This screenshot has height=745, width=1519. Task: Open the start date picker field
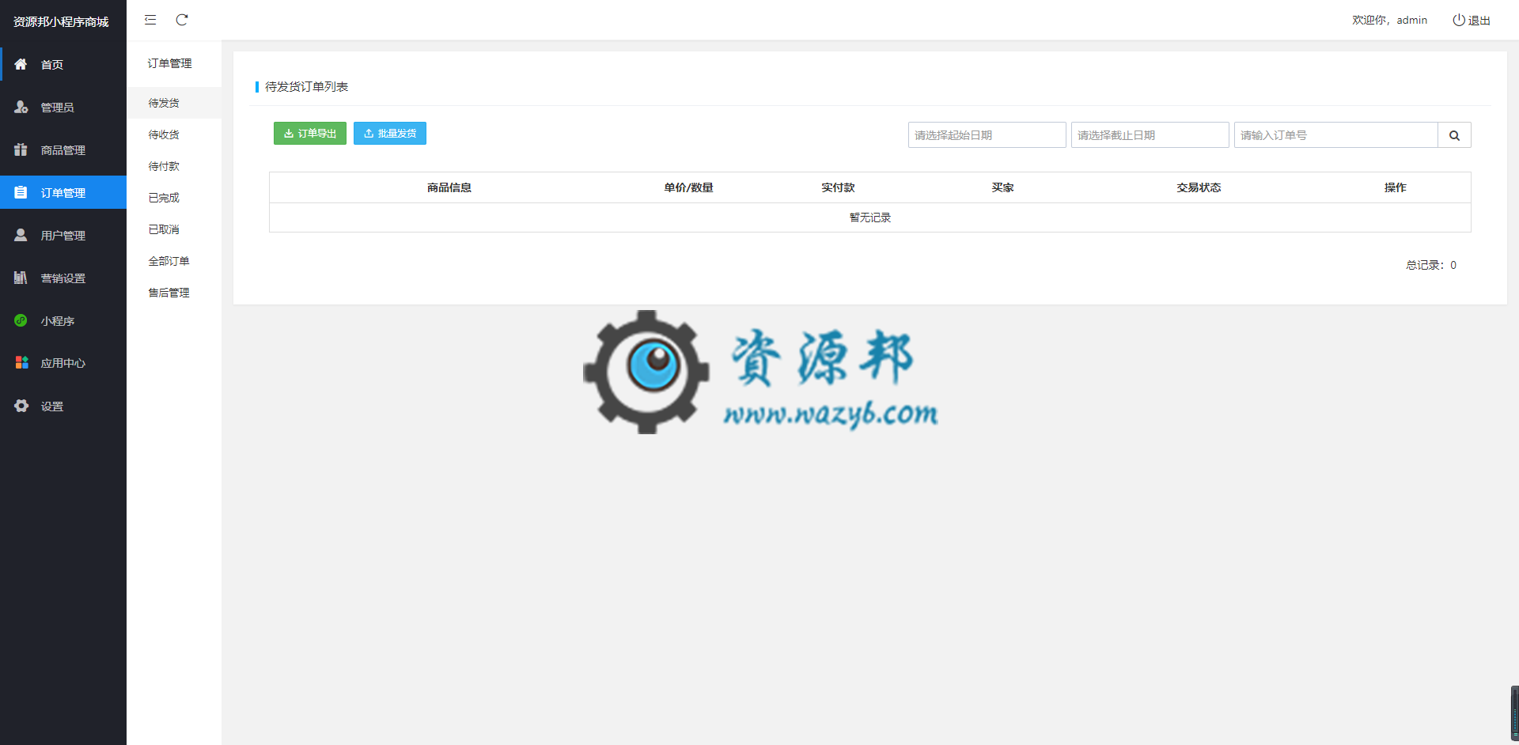(x=987, y=135)
